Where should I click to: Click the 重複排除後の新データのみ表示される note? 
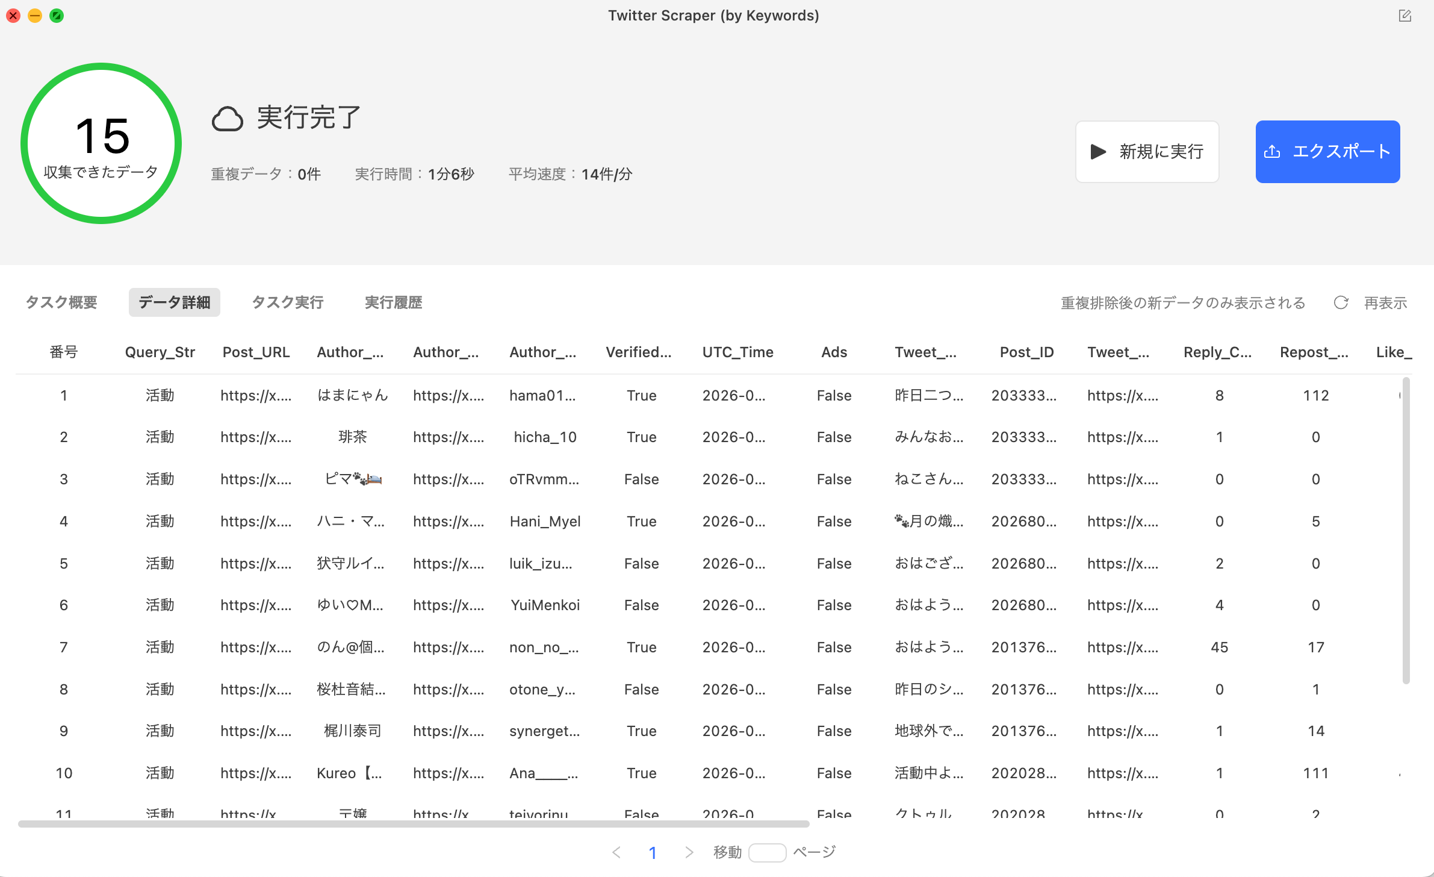pyautogui.click(x=1183, y=303)
